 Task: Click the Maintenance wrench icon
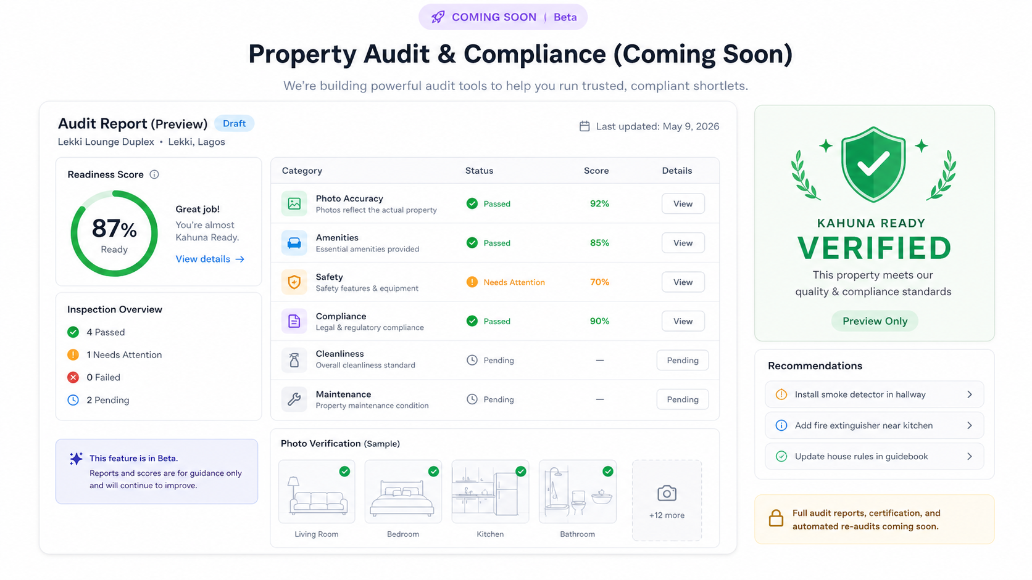294,399
